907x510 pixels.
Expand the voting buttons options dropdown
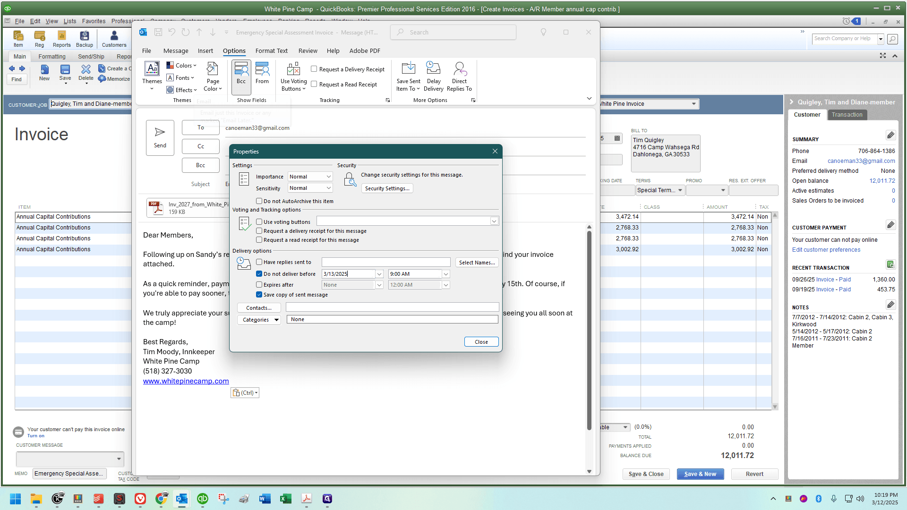pyautogui.click(x=494, y=221)
